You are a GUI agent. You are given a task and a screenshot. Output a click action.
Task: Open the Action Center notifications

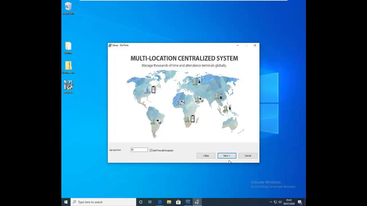(300, 202)
